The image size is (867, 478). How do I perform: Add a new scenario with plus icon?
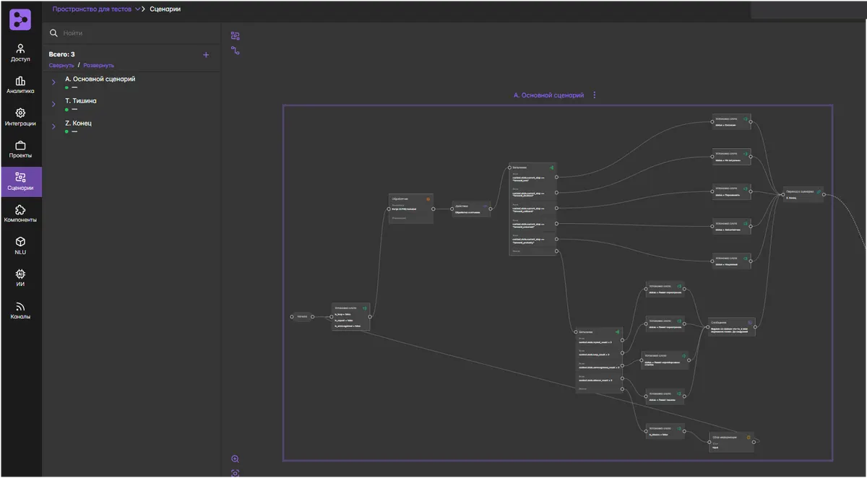point(206,55)
